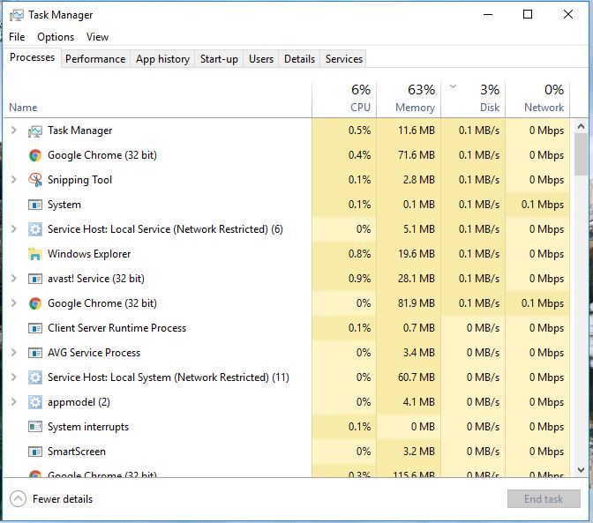Click the Service Host Local Service gear icon
593x523 pixels.
pyautogui.click(x=35, y=229)
